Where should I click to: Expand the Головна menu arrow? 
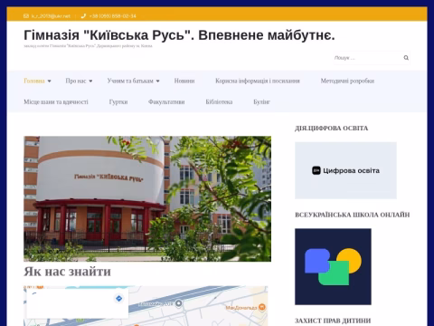coord(49,81)
